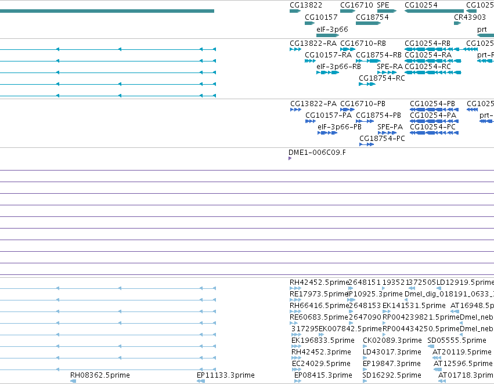Click EST EP08415.3prime
This screenshot has height=384, width=494.
[x=323, y=375]
